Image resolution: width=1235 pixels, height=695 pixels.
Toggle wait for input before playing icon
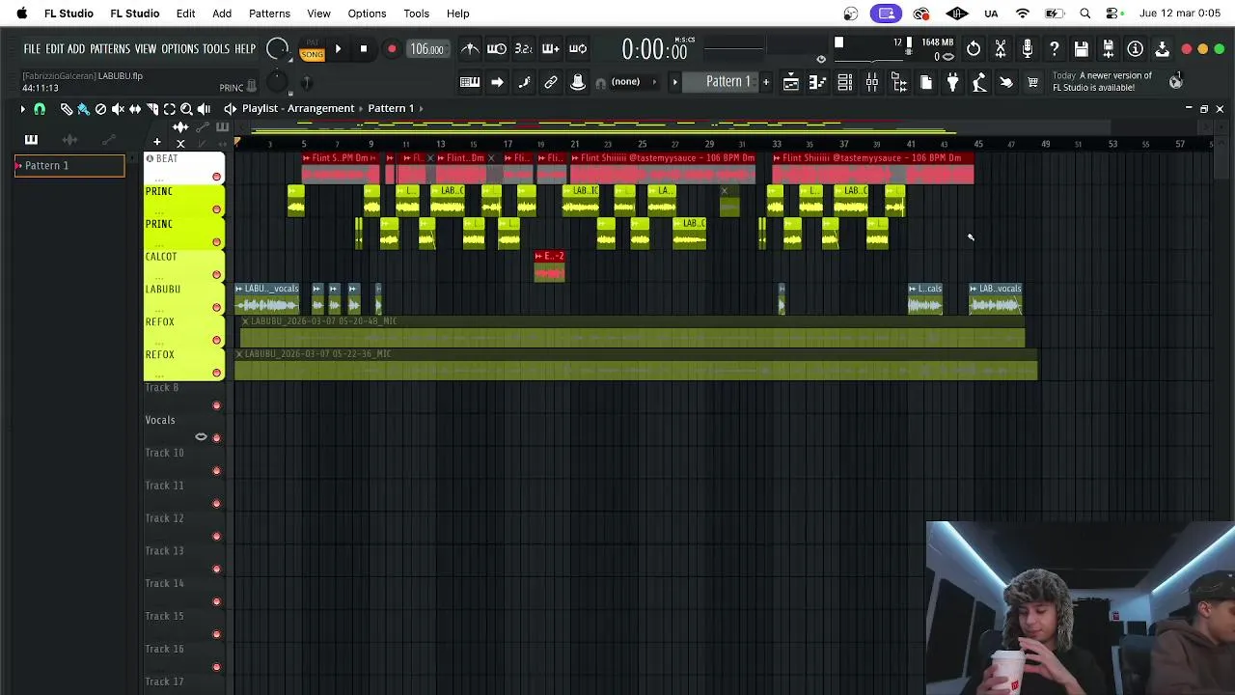[x=497, y=49]
